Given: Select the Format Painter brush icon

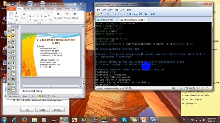Looking at the screenshot, I should [x=16, y=20].
